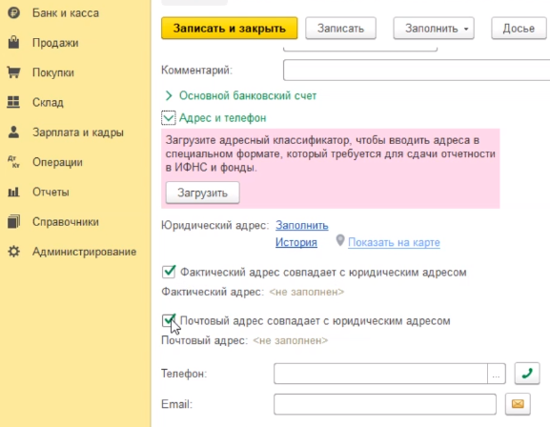Click the gear icon for Администрирование

[x=13, y=252]
